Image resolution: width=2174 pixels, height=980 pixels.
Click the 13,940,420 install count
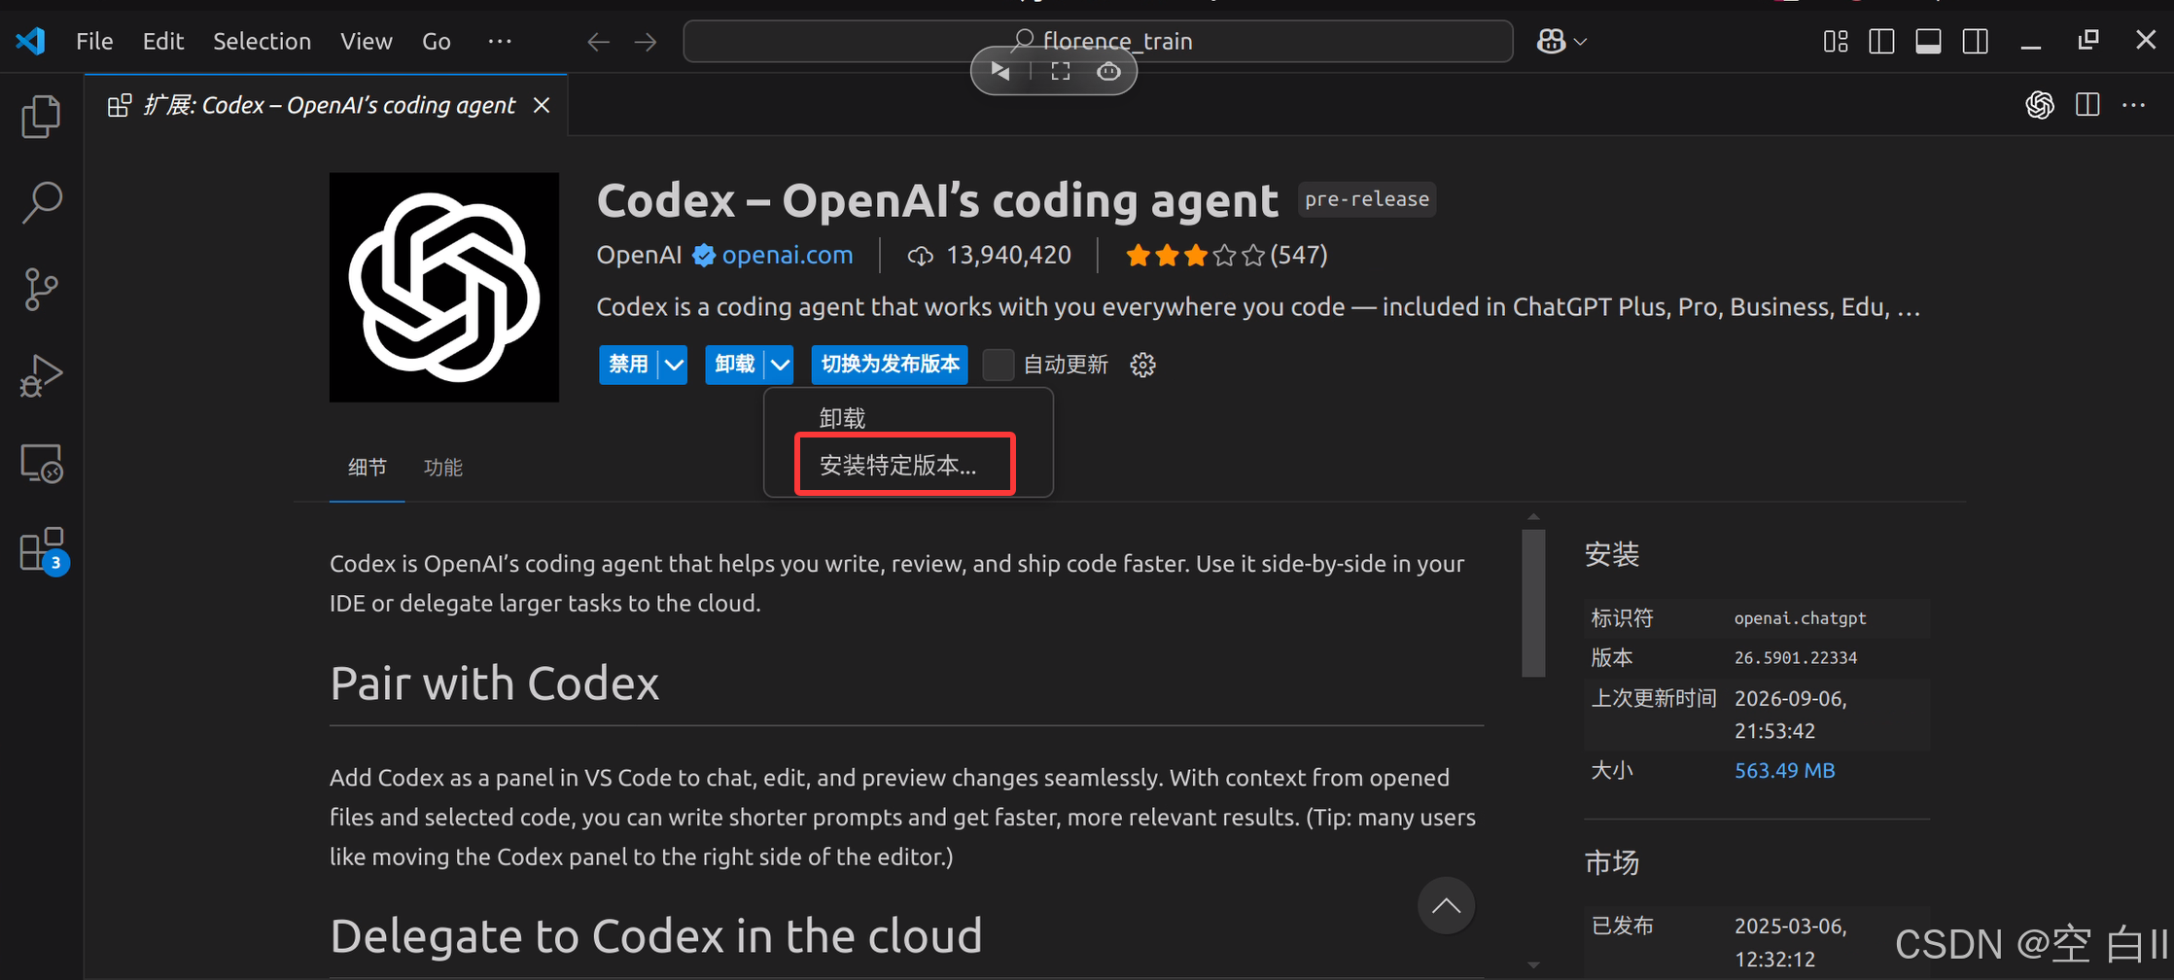pyautogui.click(x=990, y=255)
